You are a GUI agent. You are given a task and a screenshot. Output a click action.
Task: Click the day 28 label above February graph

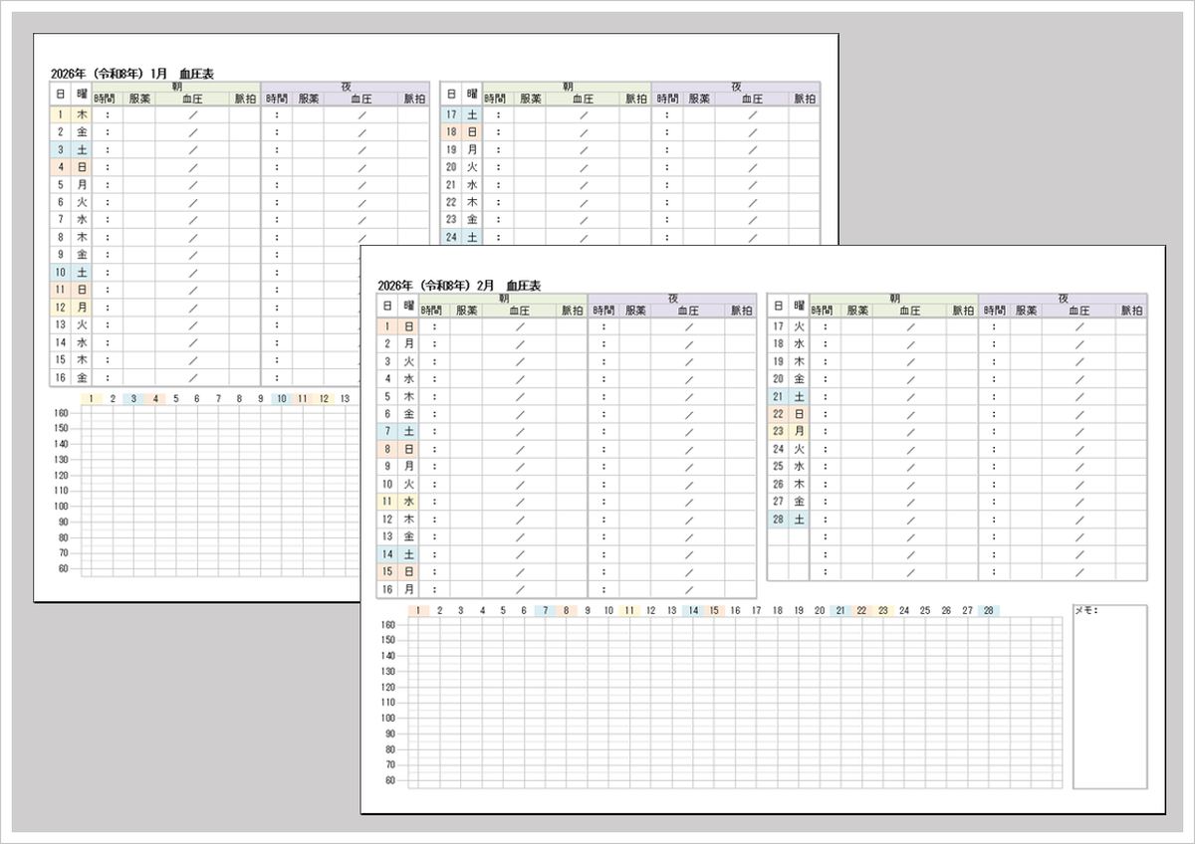click(x=988, y=611)
